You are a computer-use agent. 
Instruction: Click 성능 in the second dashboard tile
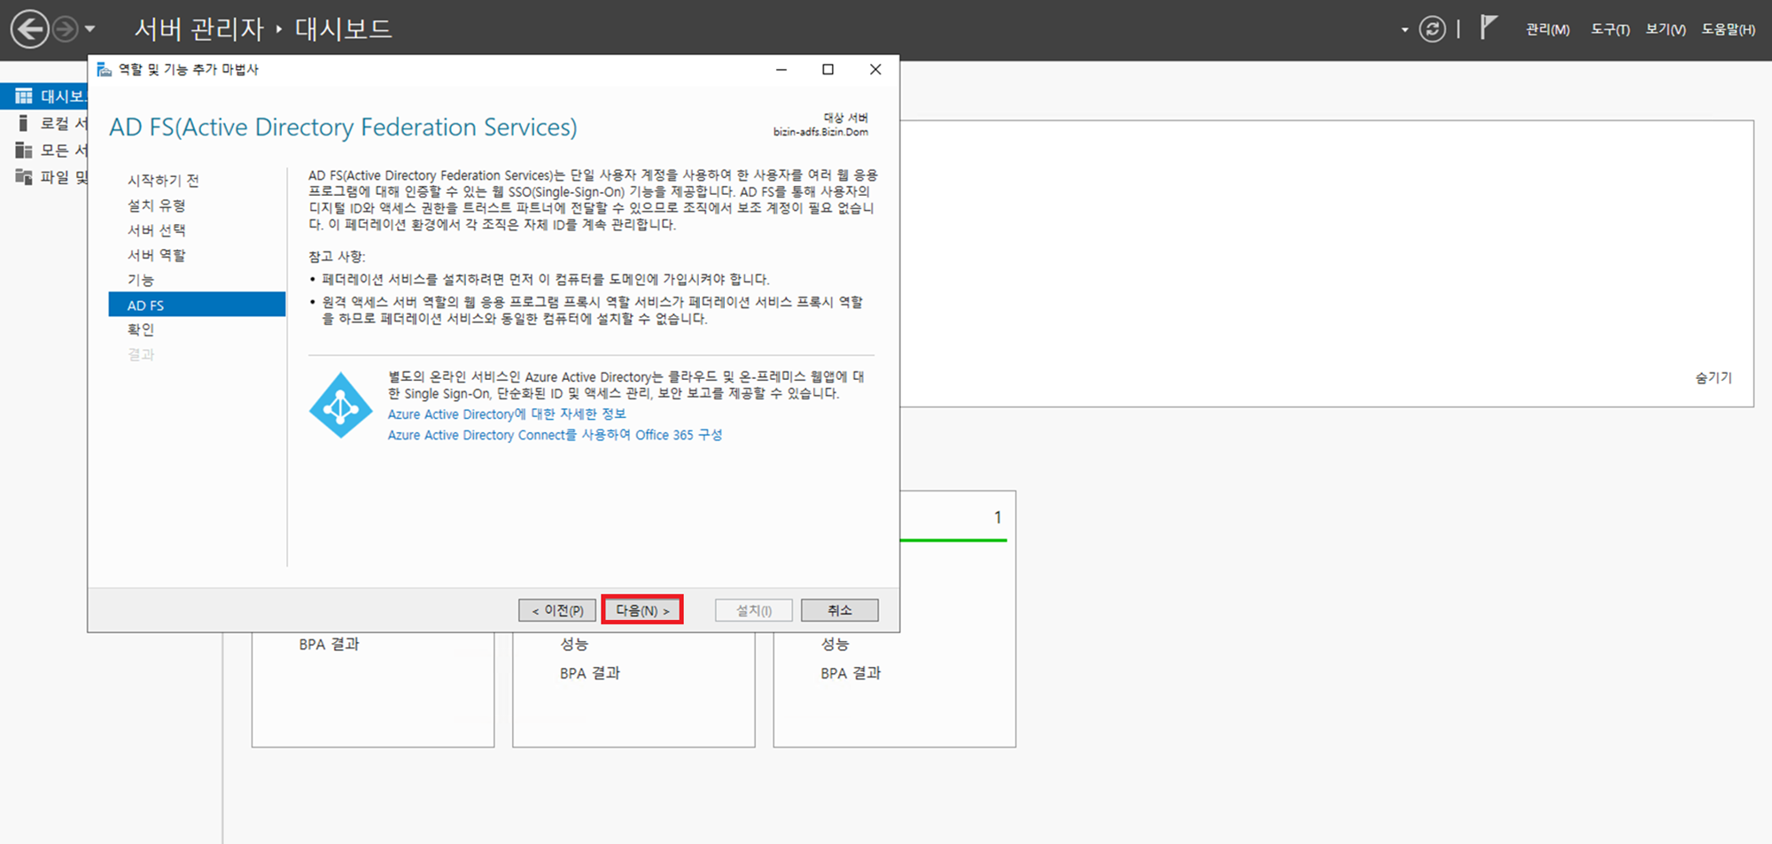[574, 644]
